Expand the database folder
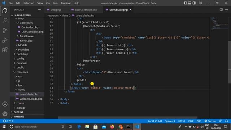 pos(22,63)
